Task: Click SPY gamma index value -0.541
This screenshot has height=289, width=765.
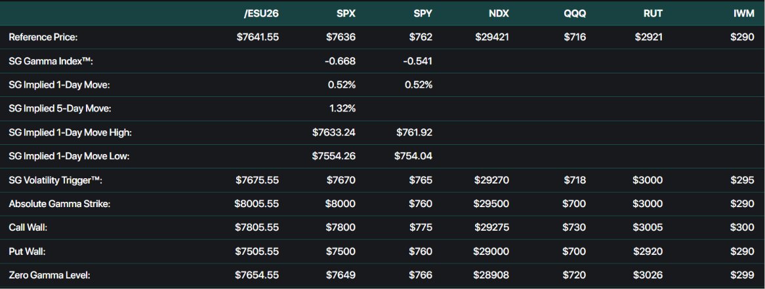Action: point(418,62)
